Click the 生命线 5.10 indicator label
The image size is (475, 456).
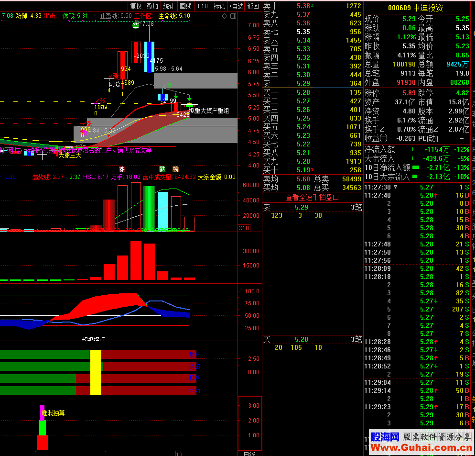(174, 16)
